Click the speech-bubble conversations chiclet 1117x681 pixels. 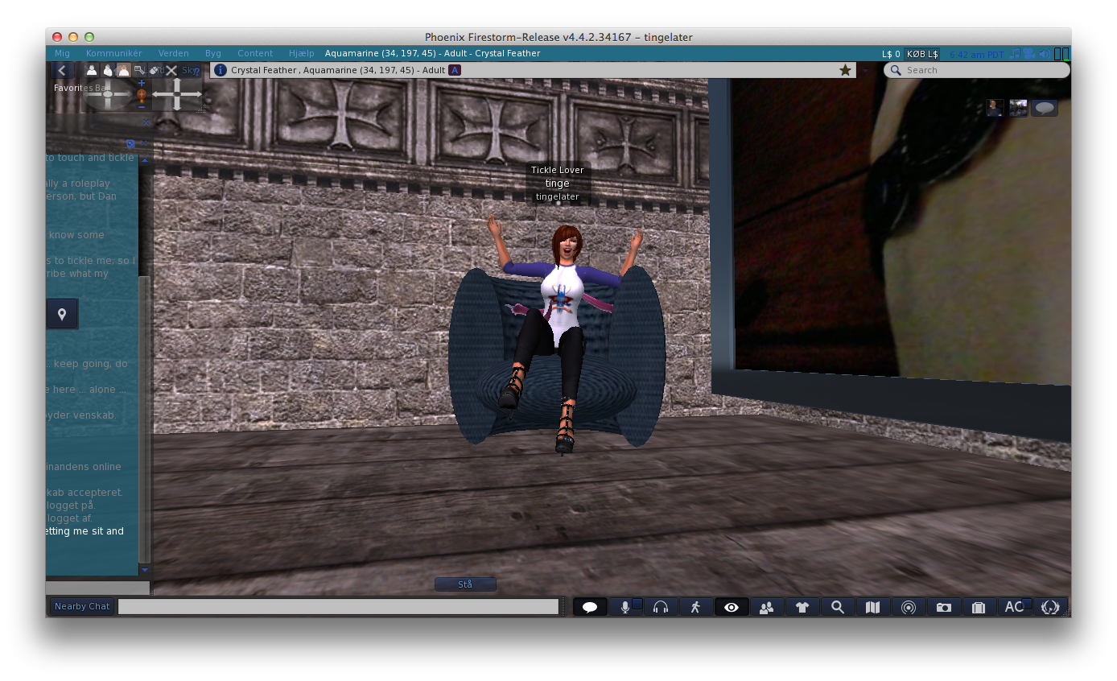coord(1045,108)
